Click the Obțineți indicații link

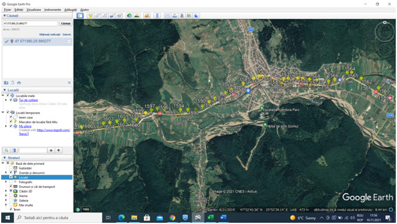[x=49, y=34]
